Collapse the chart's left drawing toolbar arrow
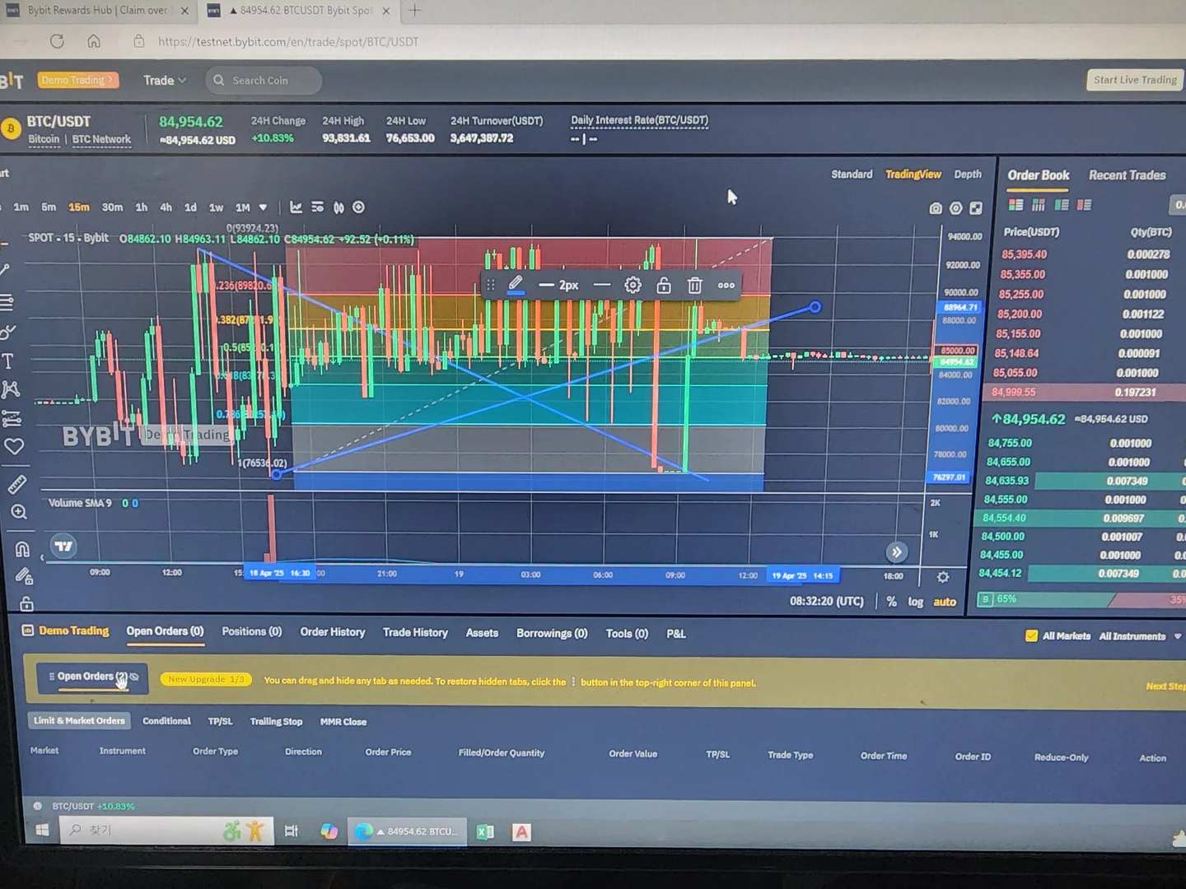Viewport: 1186px width, 889px height. (x=42, y=557)
